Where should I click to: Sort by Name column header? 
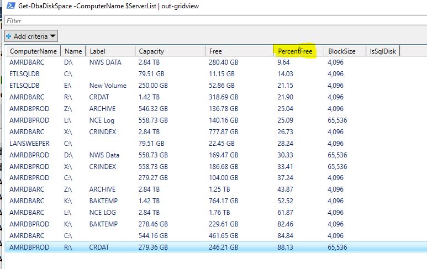73,51
